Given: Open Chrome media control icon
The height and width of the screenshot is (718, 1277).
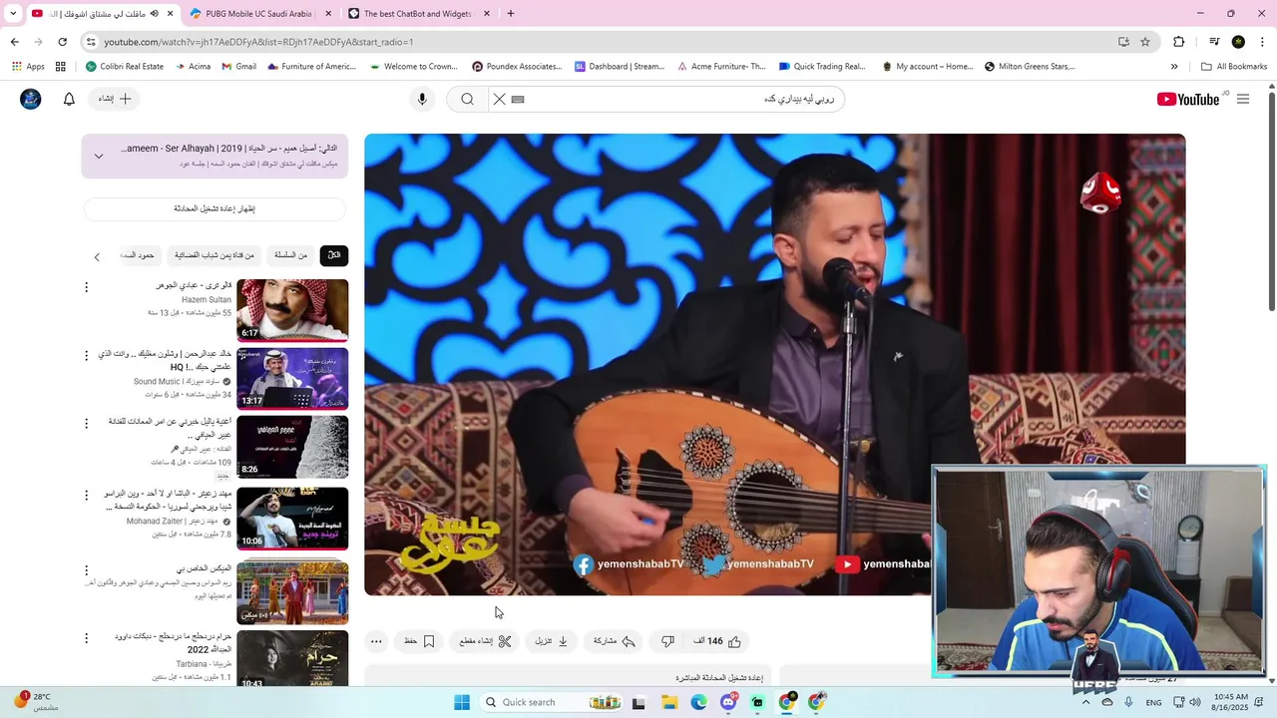Looking at the screenshot, I should [x=1214, y=42].
